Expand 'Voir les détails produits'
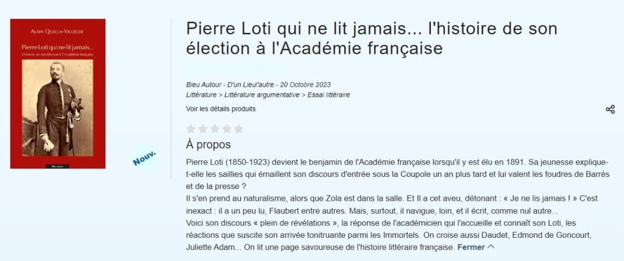The width and height of the screenshot is (624, 261). [221, 109]
